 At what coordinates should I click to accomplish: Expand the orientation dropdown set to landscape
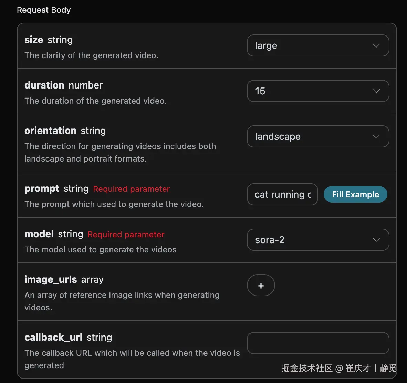coord(318,136)
